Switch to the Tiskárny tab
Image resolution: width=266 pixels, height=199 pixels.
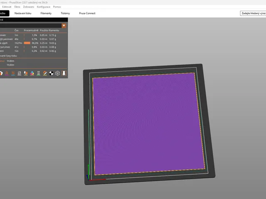(x=65, y=13)
